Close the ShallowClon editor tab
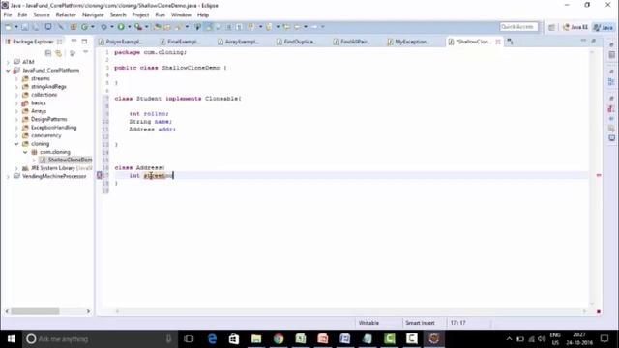This screenshot has height=348, width=619. coord(498,42)
